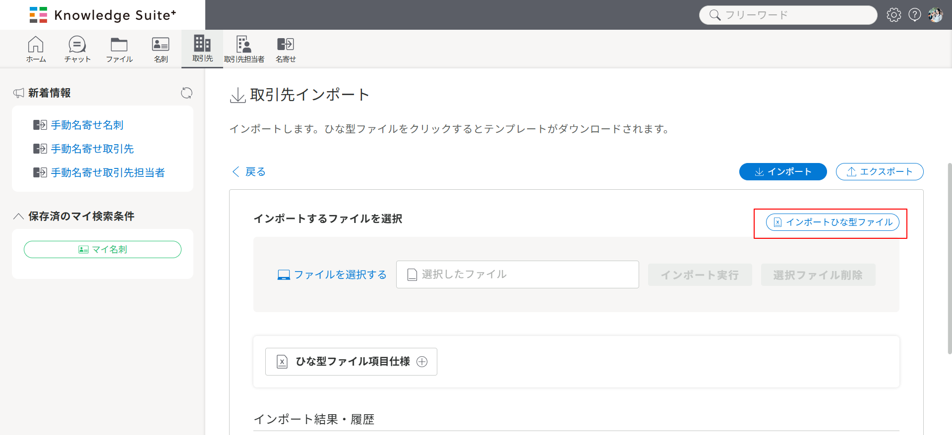Image resolution: width=952 pixels, height=435 pixels.
Task: Focus the フリーワード search field
Action: [788, 15]
